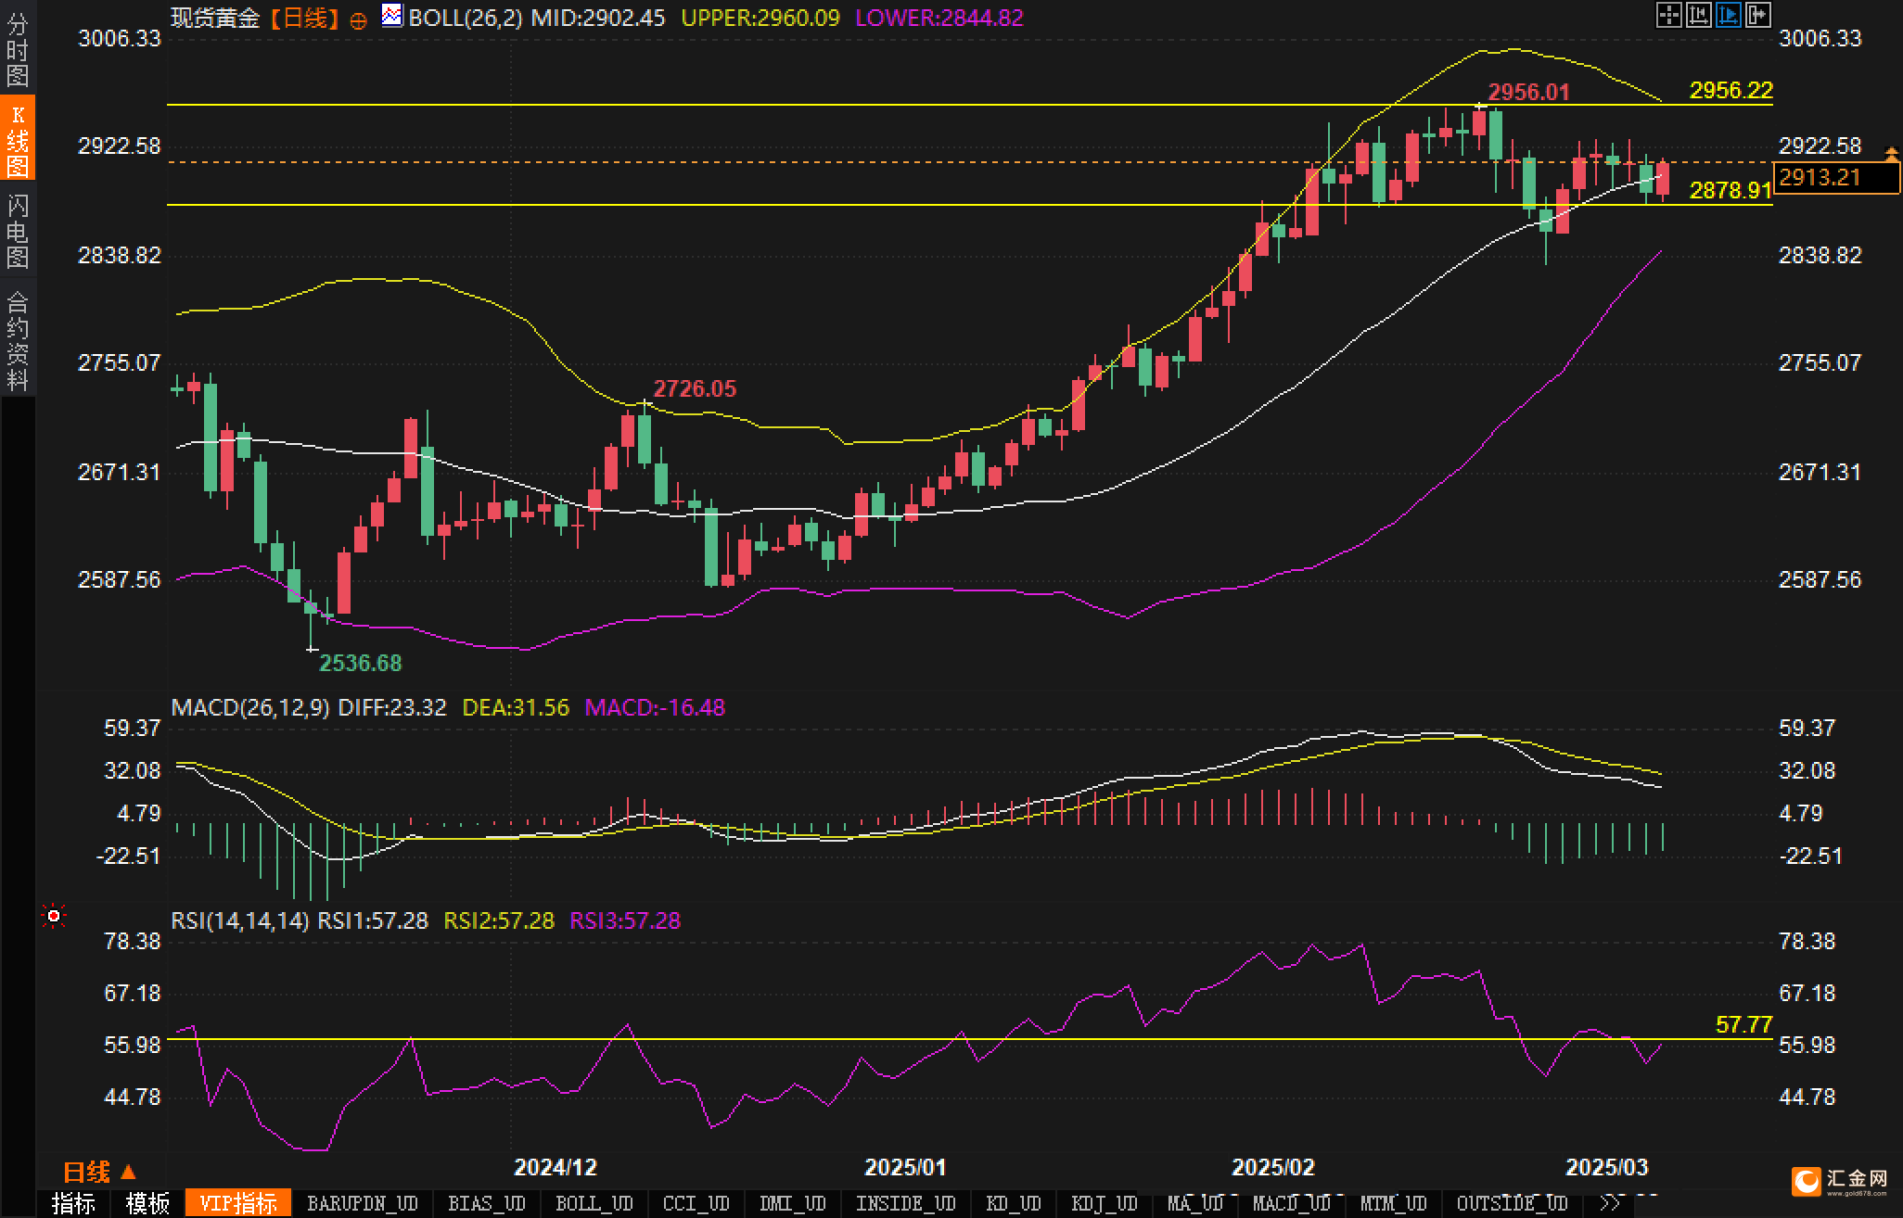
Task: Click the 2726.05 swing high marker
Action: tap(695, 388)
